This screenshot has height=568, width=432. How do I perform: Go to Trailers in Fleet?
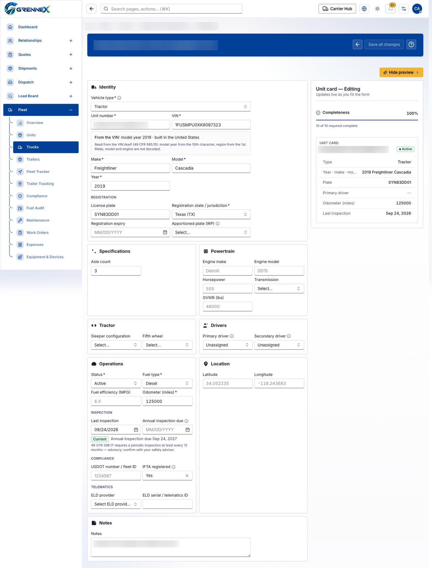click(x=46, y=159)
